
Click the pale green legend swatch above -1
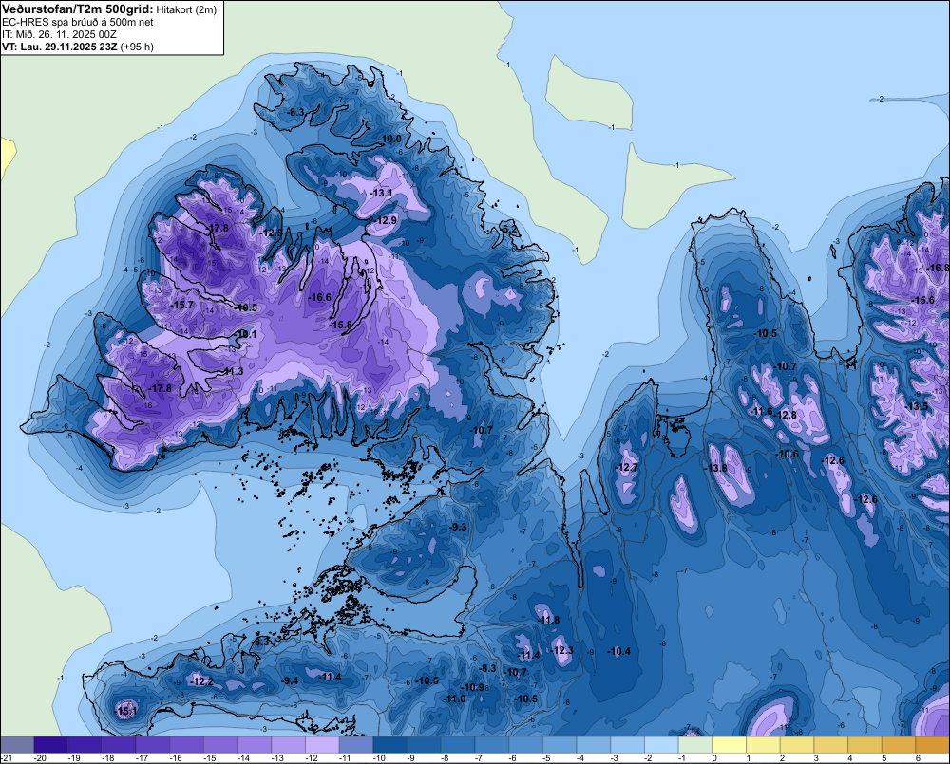pyautogui.click(x=695, y=745)
